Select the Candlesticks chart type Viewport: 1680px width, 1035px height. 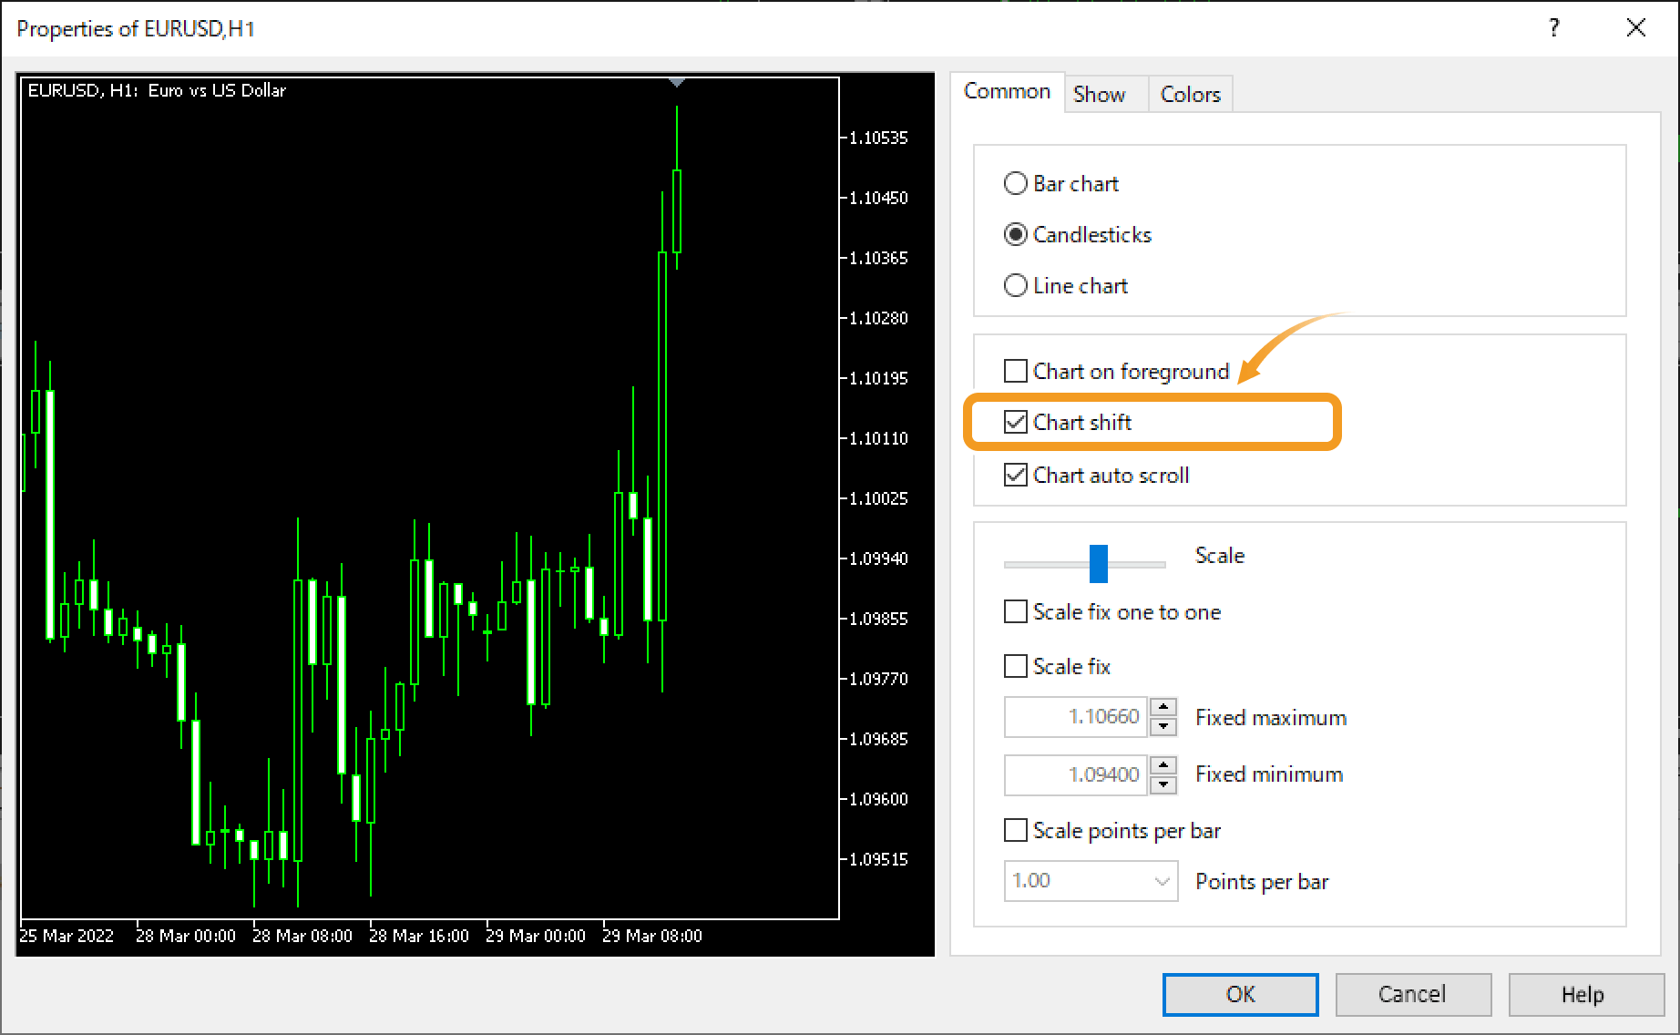click(1015, 234)
